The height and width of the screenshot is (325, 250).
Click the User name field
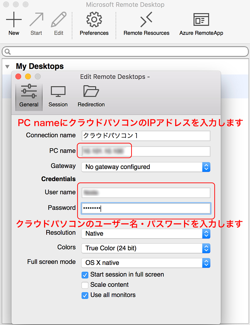click(x=146, y=193)
